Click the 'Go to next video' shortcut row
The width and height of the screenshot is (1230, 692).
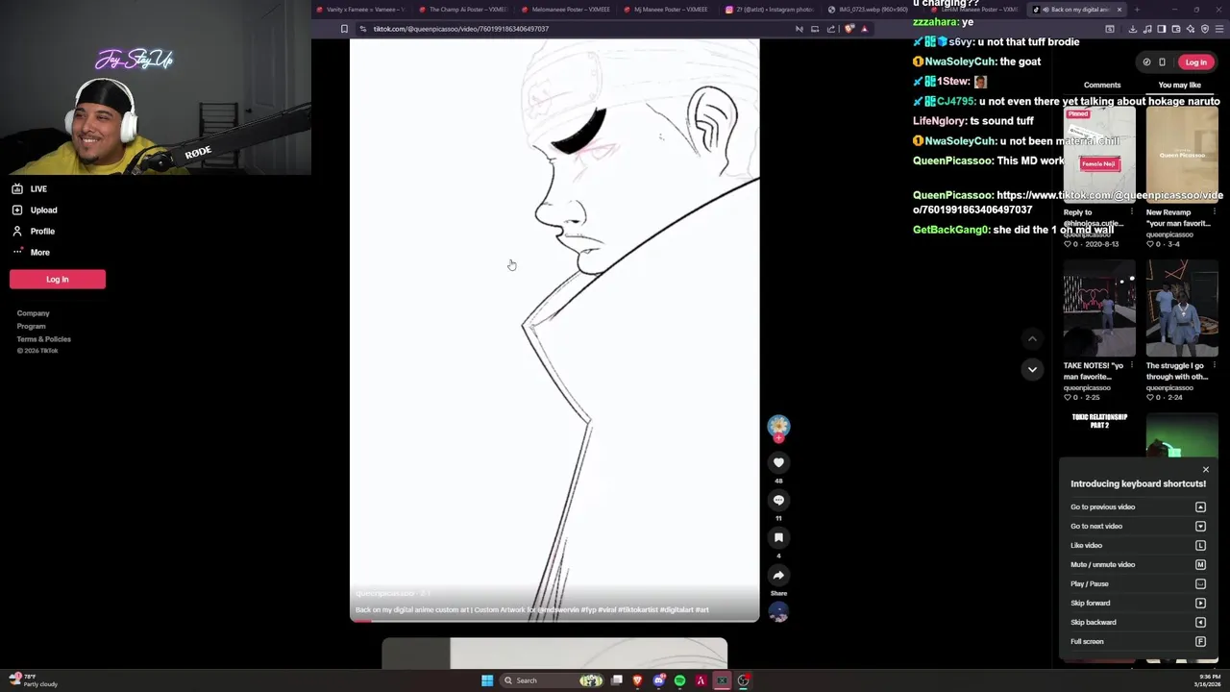point(1138,526)
